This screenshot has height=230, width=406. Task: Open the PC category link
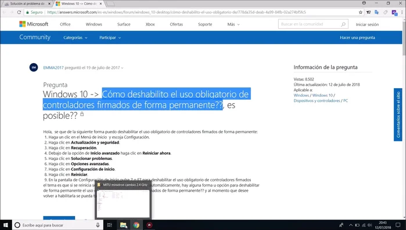pyautogui.click(x=346, y=101)
